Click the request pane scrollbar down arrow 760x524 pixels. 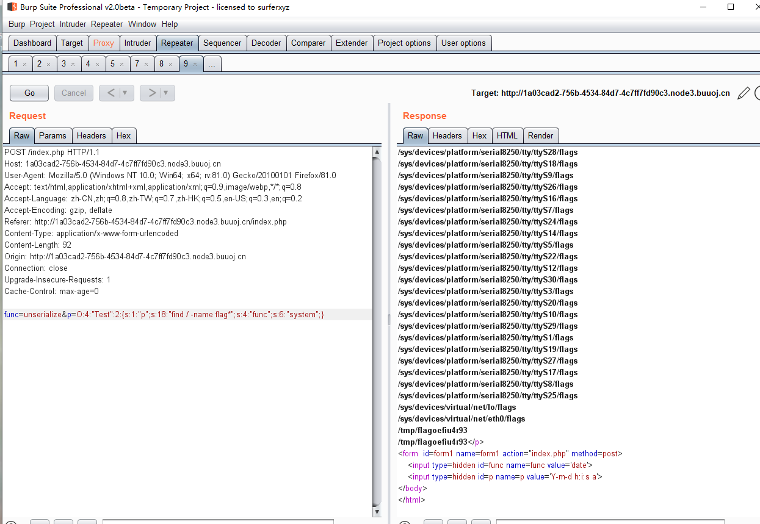click(377, 512)
